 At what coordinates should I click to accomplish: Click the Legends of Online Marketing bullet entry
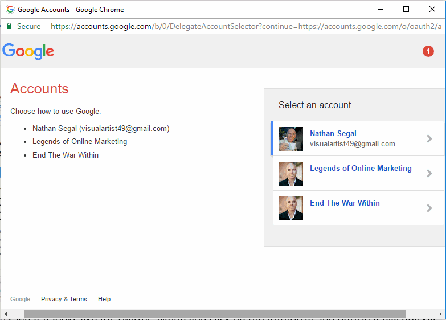point(80,141)
